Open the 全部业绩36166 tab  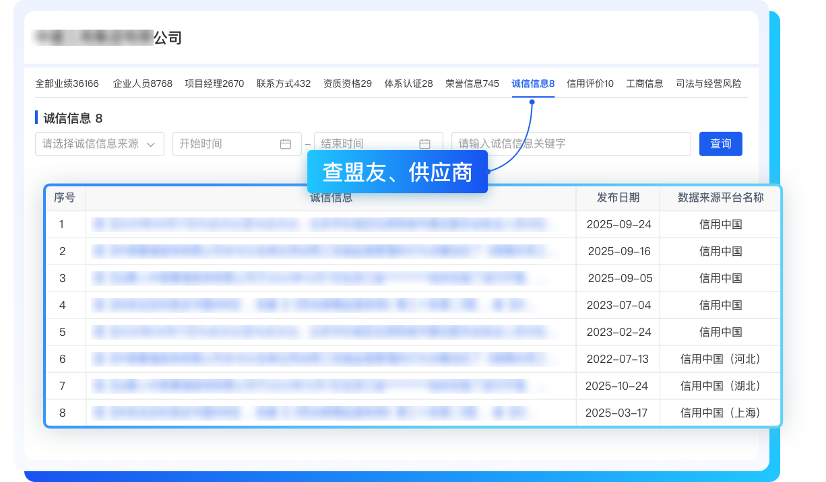[67, 84]
